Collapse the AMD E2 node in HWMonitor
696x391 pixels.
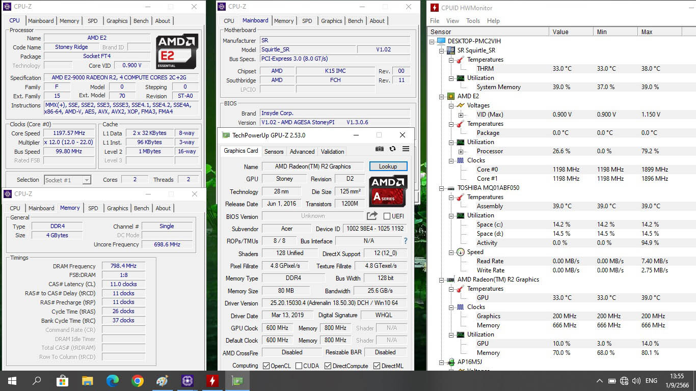click(442, 96)
